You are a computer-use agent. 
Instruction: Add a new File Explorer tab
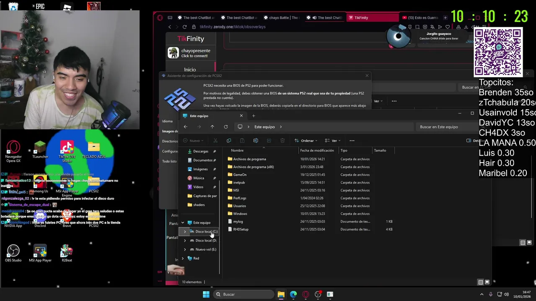click(x=253, y=116)
